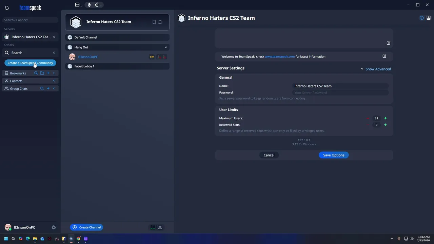Edit the server banner with pencil icon
This screenshot has height=244, width=434.
[389, 43]
